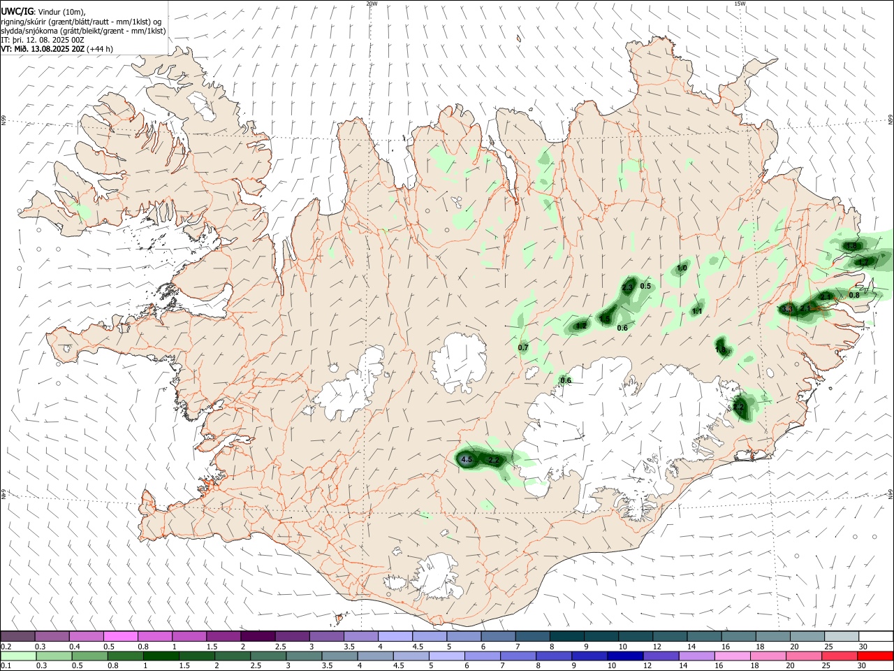
Task: Click the '0.1' label of the lower legend
Action: click(x=6, y=666)
